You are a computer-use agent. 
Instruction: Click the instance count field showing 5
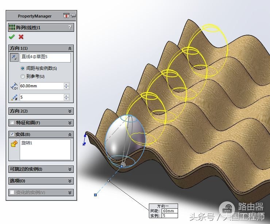click(42, 97)
